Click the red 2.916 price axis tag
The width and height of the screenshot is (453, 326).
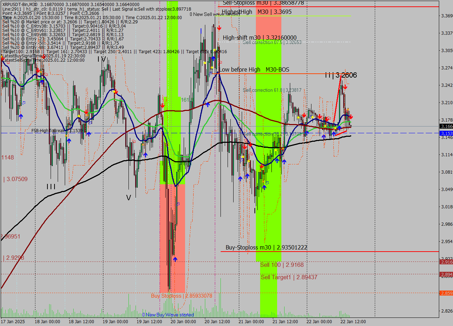(446, 262)
